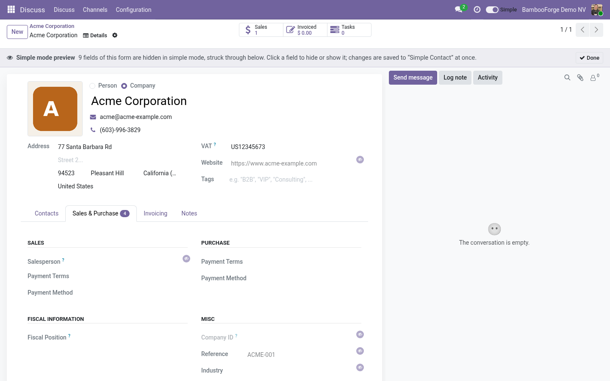Click the envelope icon beside the email

[93, 117]
